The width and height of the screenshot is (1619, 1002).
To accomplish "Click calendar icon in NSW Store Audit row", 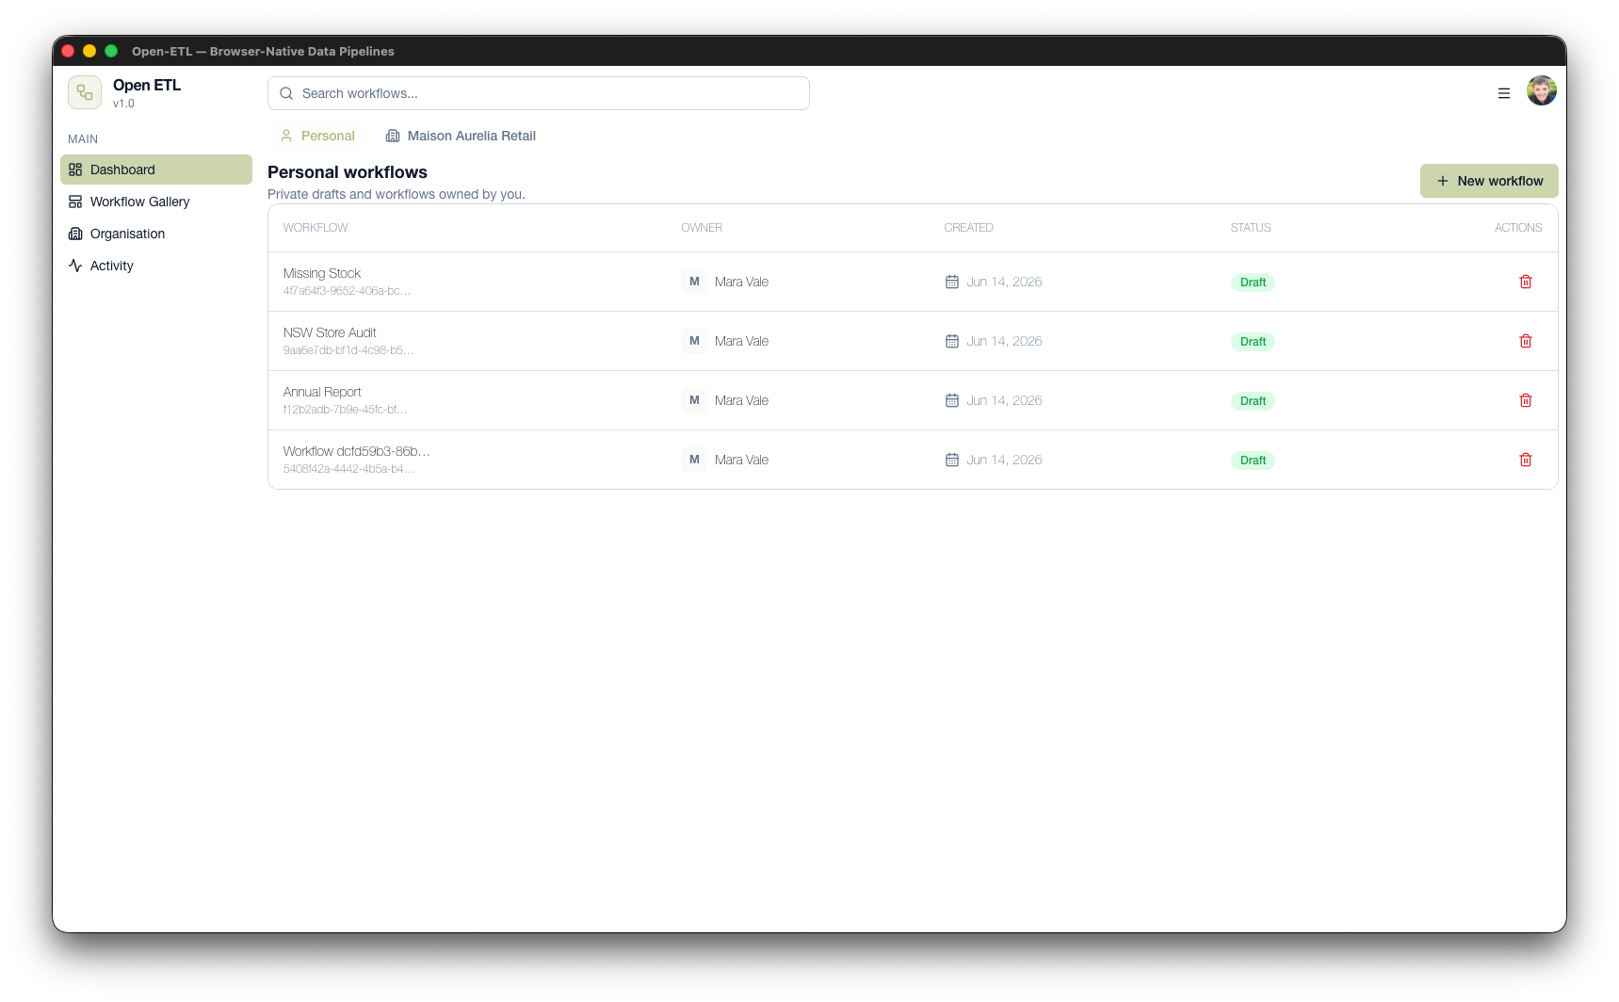I will [x=952, y=341].
